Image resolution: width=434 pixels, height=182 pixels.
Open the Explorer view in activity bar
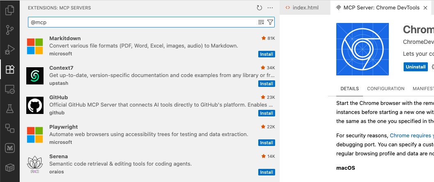(x=10, y=10)
